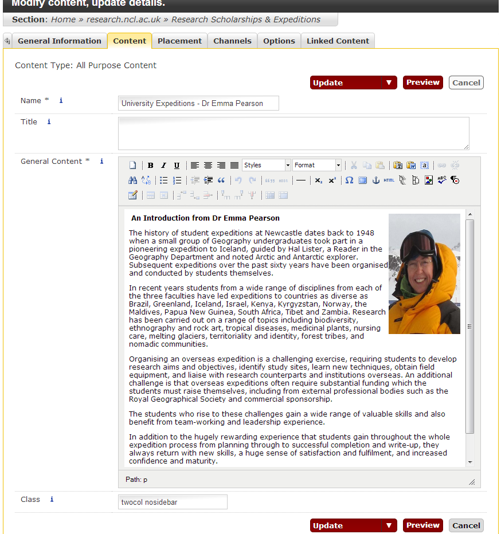Toggle superscript formatting
Viewport: 501px width, 534px height.
point(332,180)
